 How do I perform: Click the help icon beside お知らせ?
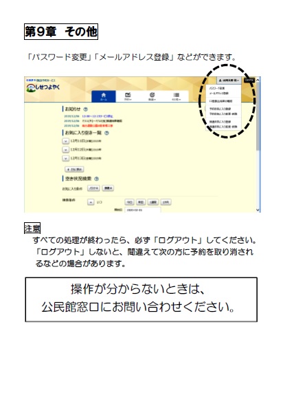tap(86, 109)
